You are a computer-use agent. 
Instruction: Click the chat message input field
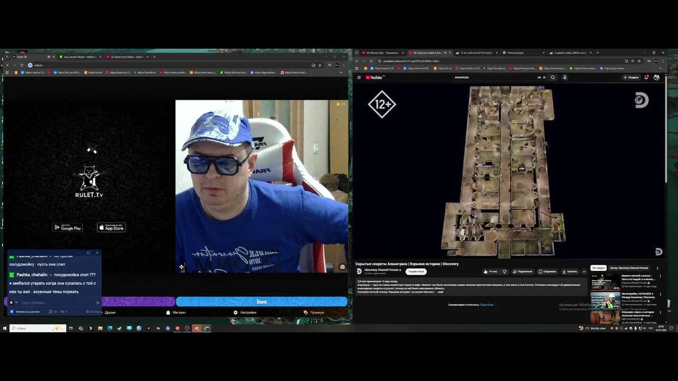[x=57, y=303]
